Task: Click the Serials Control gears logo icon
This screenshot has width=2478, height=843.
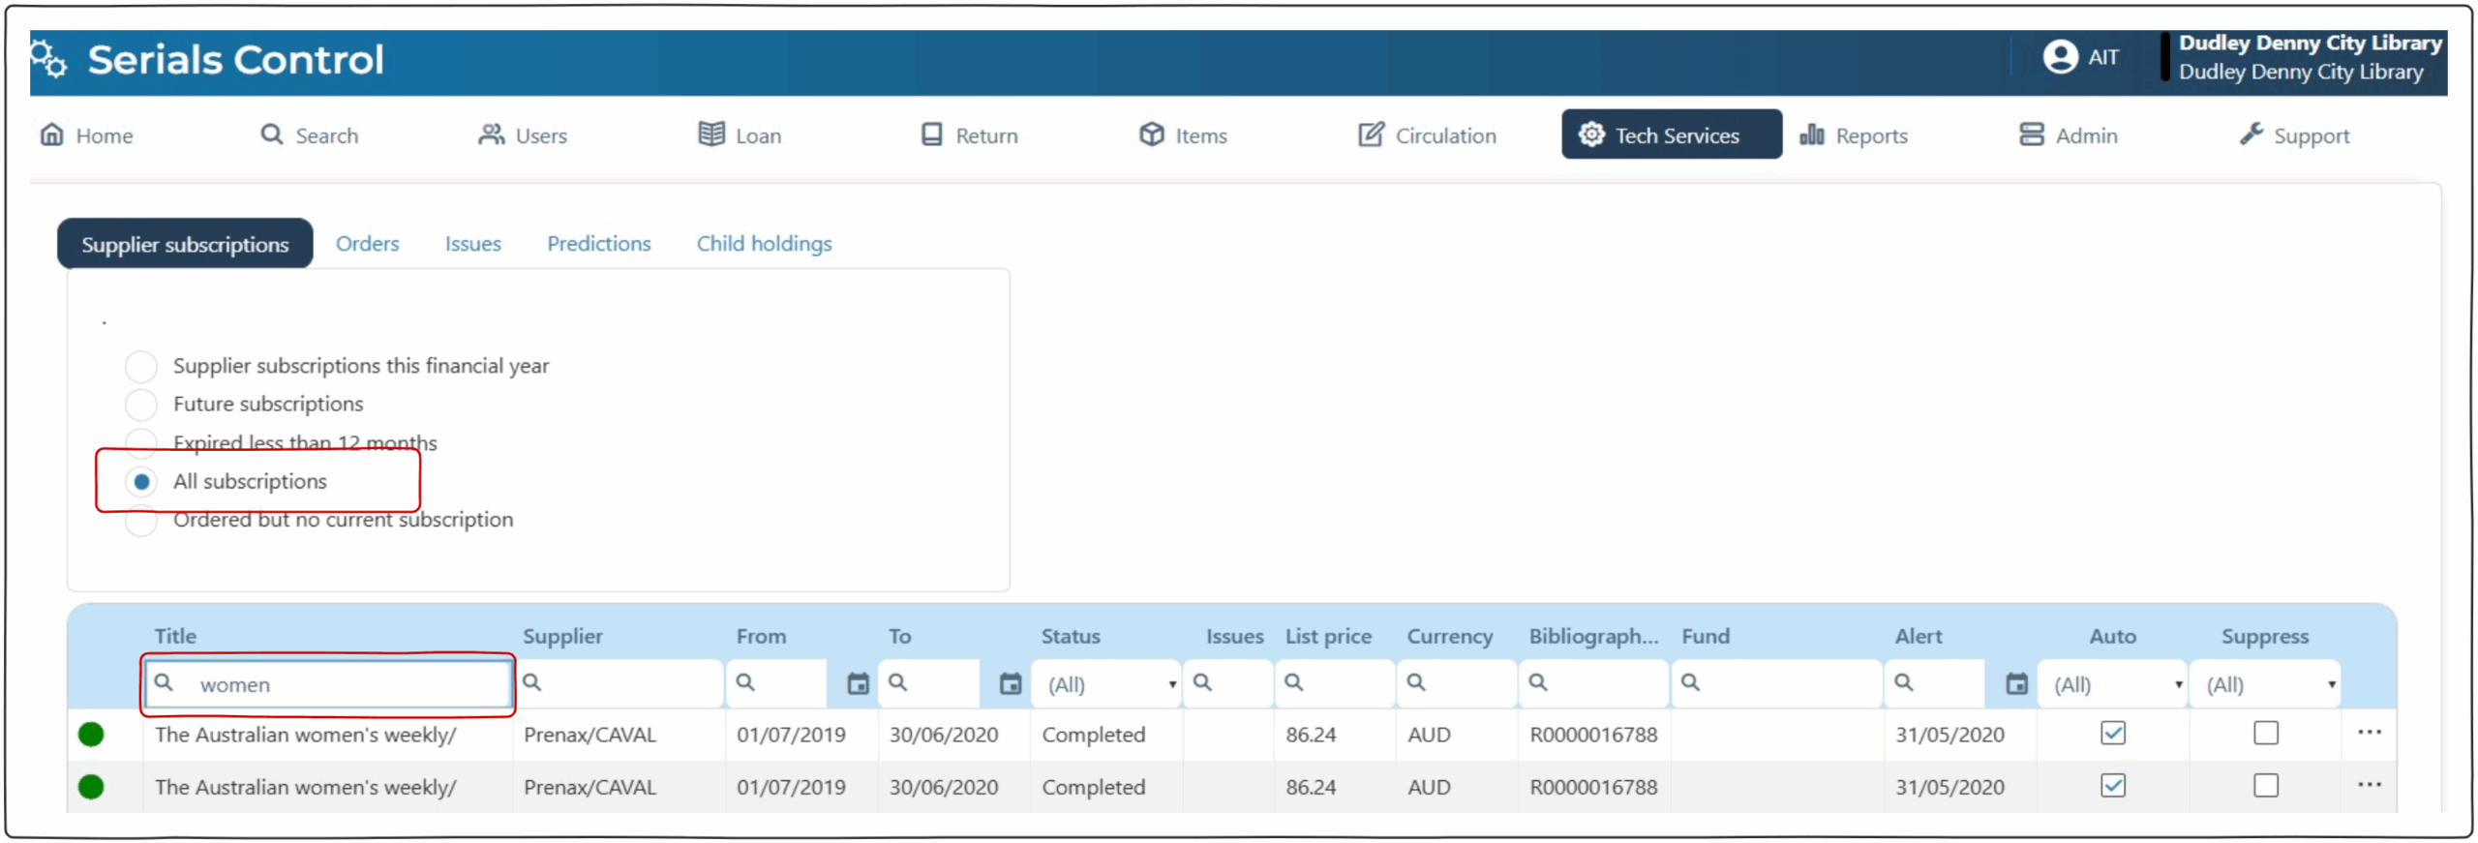Action: coord(48,60)
